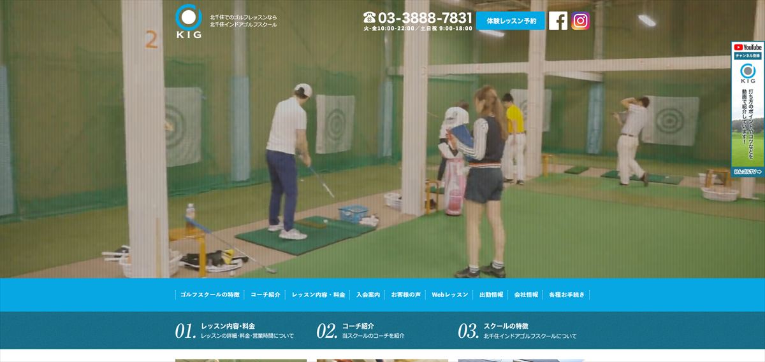Open the Facebook page icon

pyautogui.click(x=558, y=21)
